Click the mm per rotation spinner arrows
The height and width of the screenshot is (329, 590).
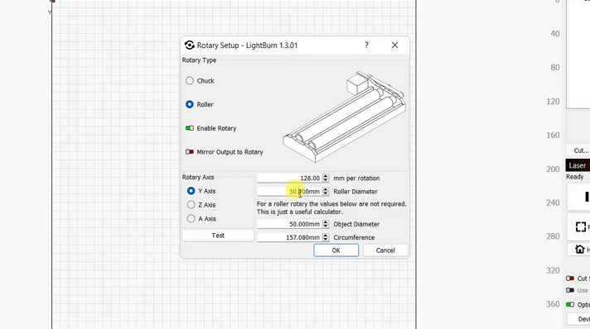[x=326, y=178]
